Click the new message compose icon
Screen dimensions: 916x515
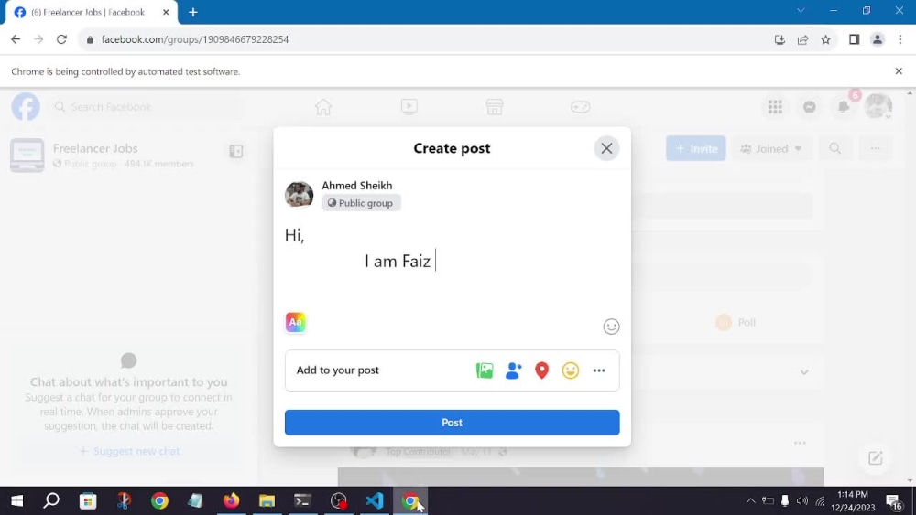pyautogui.click(x=875, y=458)
